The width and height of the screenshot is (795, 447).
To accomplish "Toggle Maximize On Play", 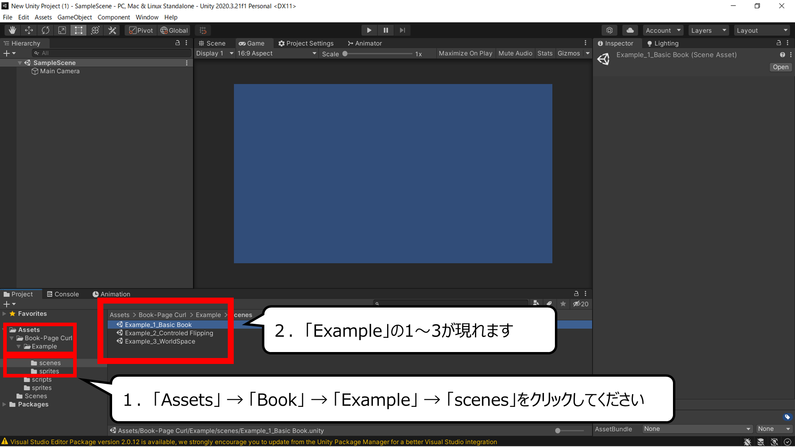I will (x=465, y=53).
